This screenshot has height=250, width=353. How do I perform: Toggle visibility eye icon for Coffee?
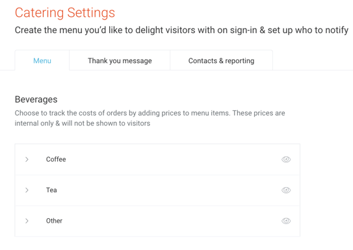[286, 159]
